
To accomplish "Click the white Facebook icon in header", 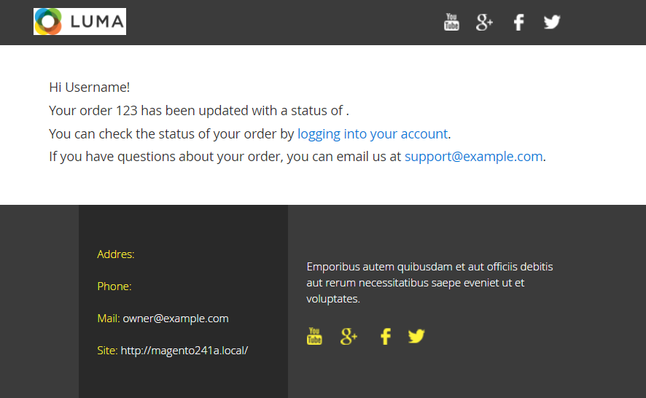I will coord(518,22).
